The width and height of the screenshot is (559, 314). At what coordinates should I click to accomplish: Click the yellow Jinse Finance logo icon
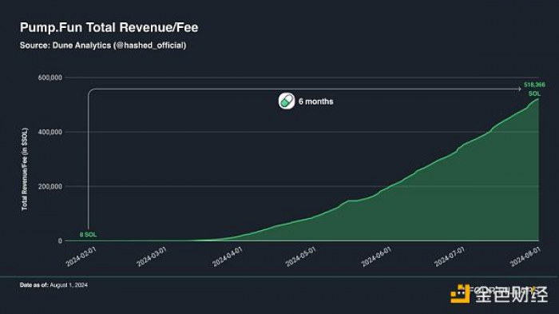tap(461, 294)
